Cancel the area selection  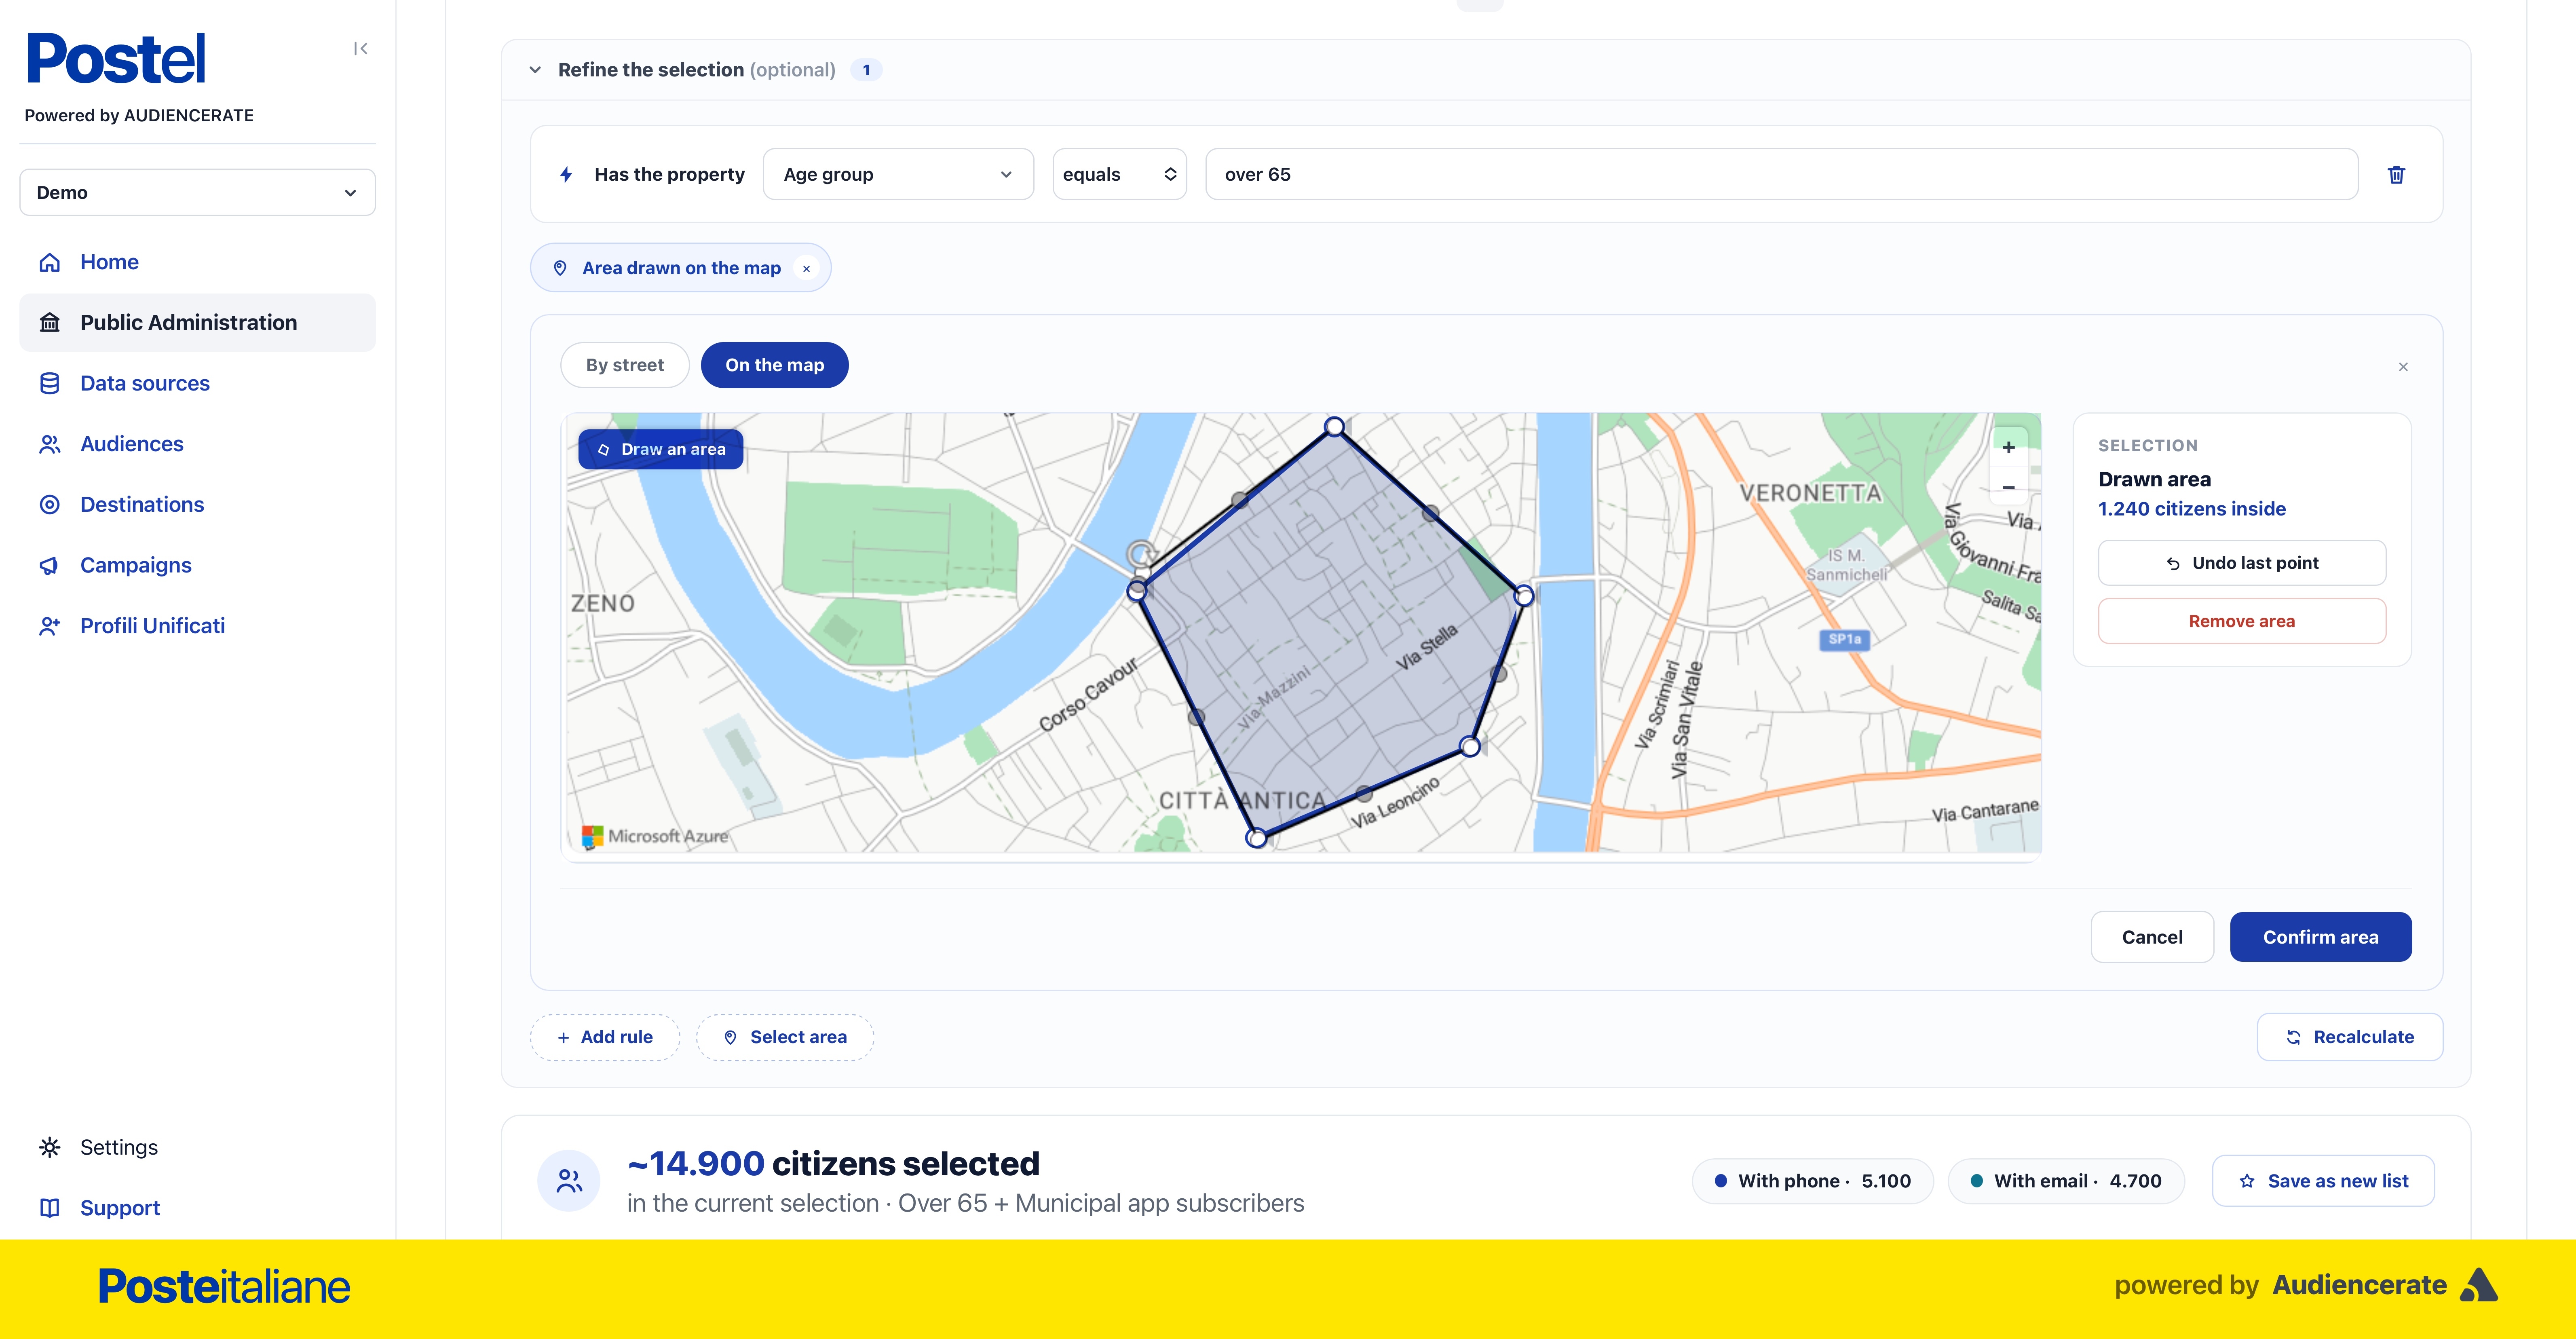pos(2152,937)
